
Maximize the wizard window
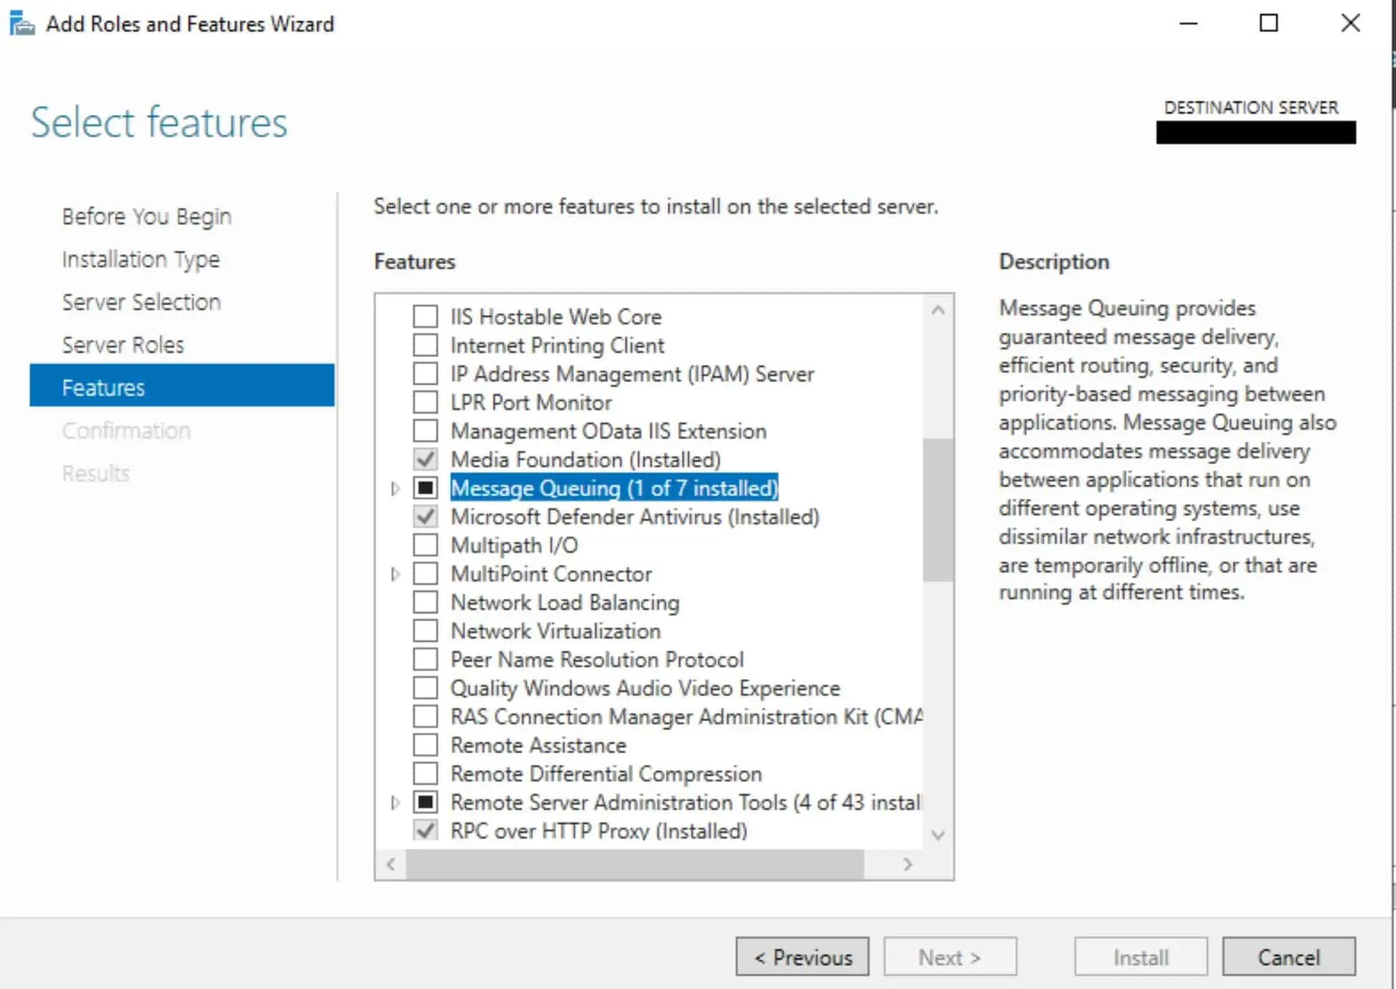(1269, 24)
